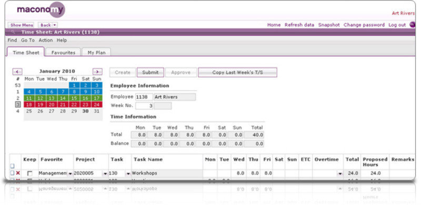421x205 pixels.
Task: Click the round purple icon beside Log out
Action: pyautogui.click(x=412, y=25)
